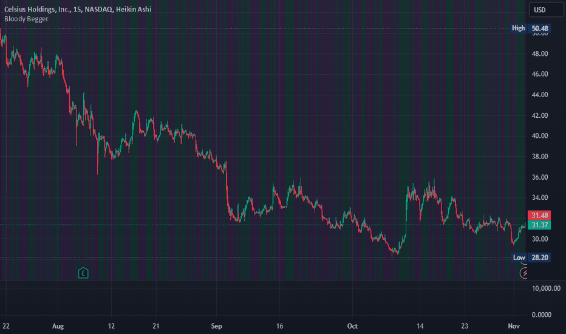Viewport: 566px width, 334px height.
Task: Click the High 50.48 price label
Action: (x=530, y=28)
